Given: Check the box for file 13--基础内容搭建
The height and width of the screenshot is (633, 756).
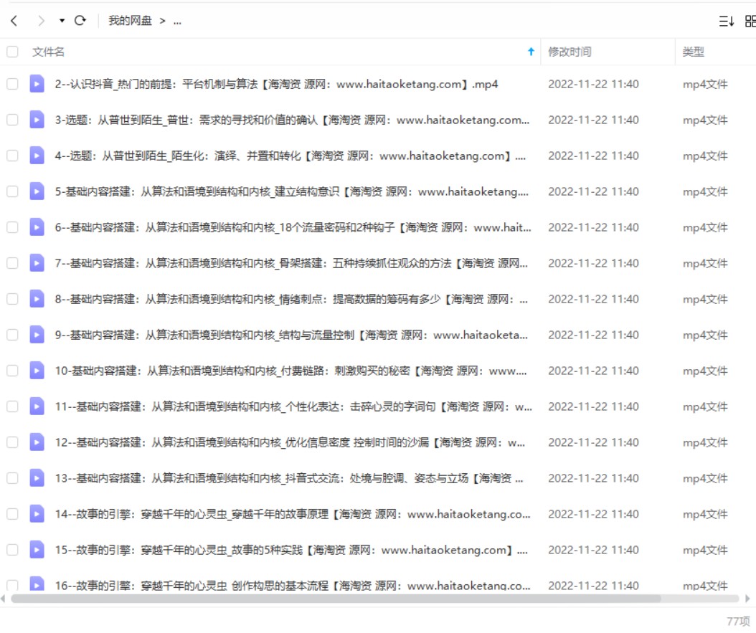Looking at the screenshot, I should pyautogui.click(x=12, y=478).
